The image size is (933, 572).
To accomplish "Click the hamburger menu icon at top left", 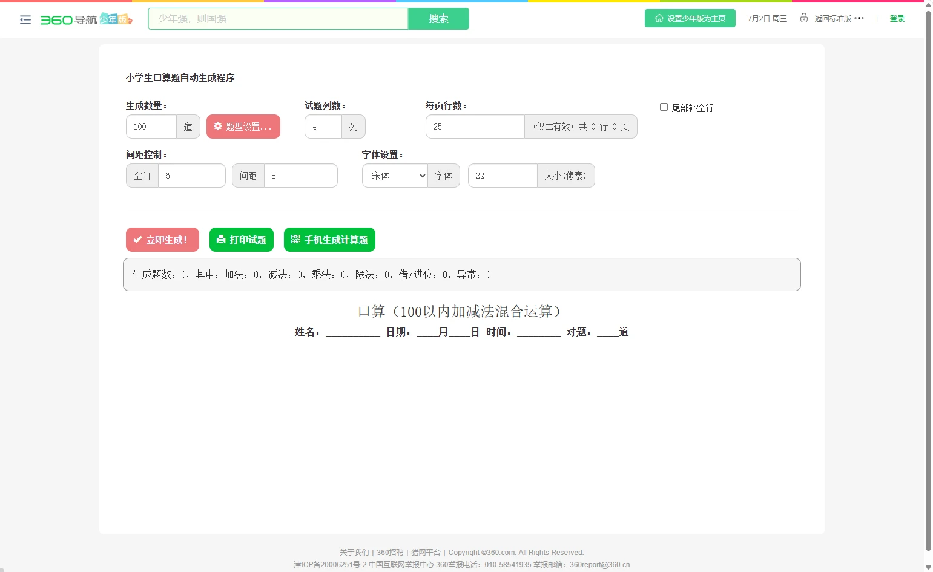I will [x=25, y=20].
